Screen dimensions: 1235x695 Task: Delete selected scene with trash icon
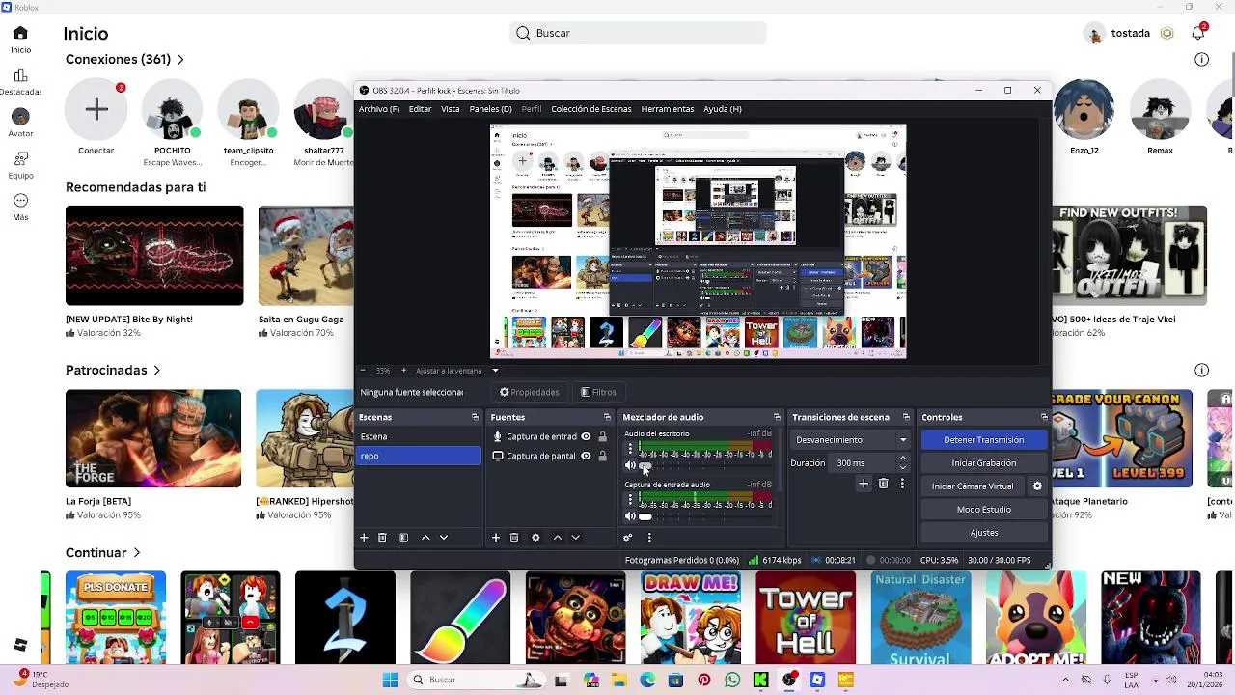pyautogui.click(x=382, y=538)
